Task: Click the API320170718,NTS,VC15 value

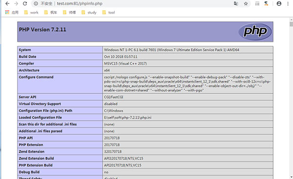Action: click(124, 159)
